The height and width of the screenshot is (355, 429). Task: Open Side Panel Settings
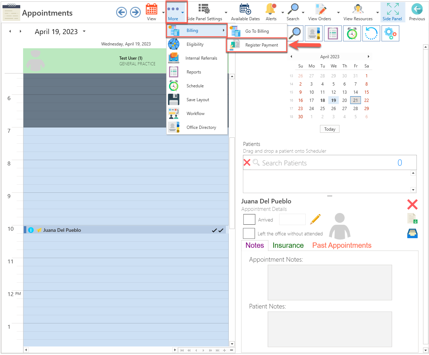point(204,12)
